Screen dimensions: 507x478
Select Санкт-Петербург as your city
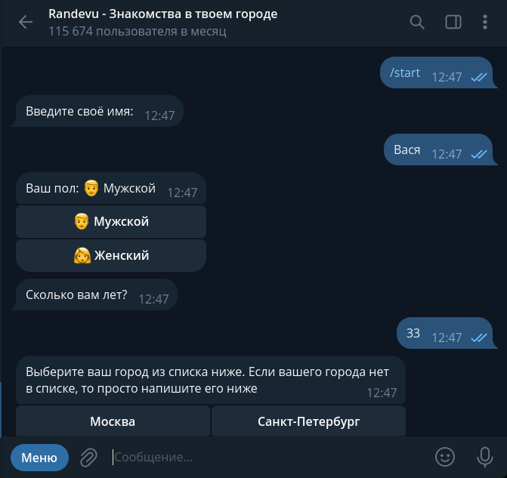308,421
